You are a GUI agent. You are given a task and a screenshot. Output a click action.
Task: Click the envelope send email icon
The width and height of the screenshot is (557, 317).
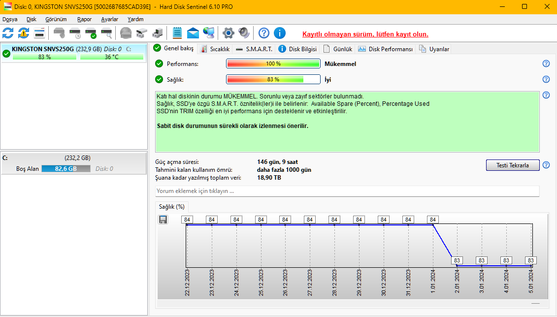tap(193, 33)
